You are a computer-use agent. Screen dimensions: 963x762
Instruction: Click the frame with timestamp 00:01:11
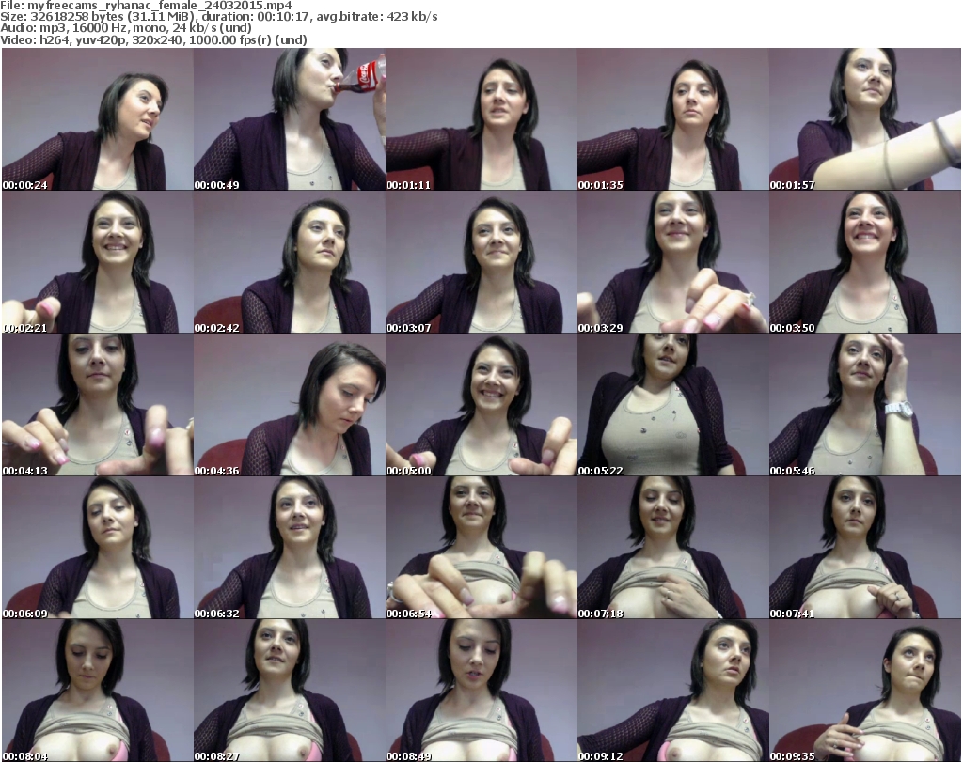pyautogui.click(x=481, y=119)
